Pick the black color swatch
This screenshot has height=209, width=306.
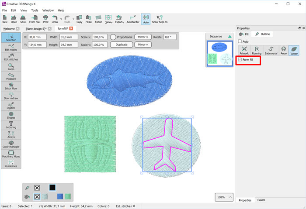pyautogui.click(x=52, y=188)
